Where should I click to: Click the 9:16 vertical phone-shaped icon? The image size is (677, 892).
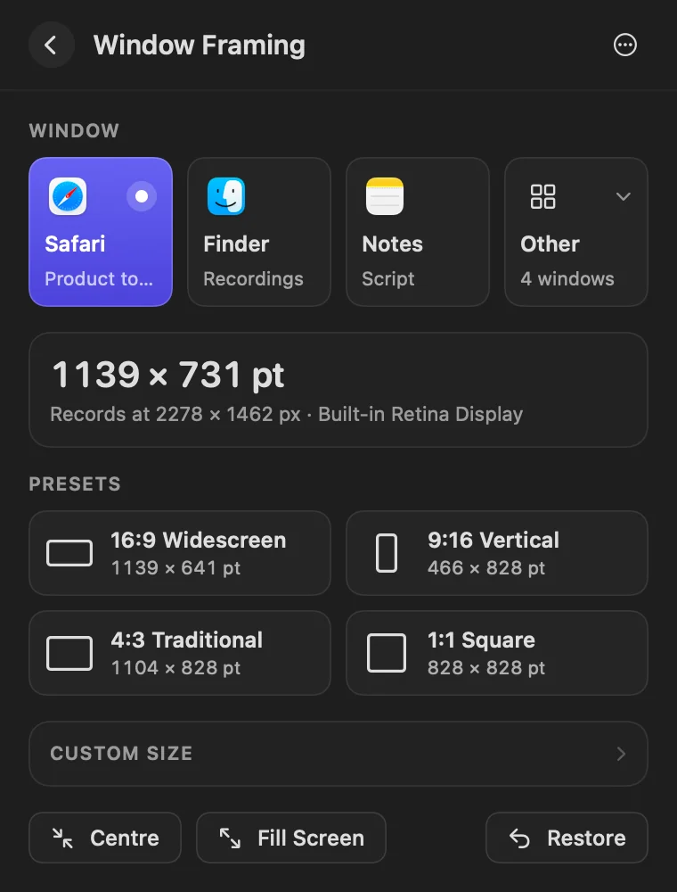387,553
